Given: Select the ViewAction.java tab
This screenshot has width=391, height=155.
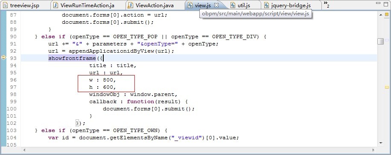Looking at the screenshot, I should [x=155, y=5].
